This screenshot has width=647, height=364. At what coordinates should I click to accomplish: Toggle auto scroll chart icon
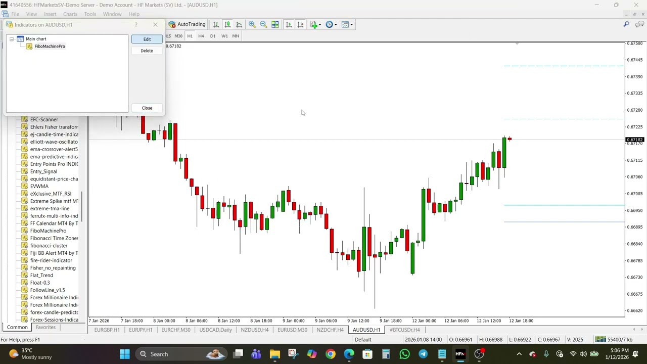pos(289,24)
